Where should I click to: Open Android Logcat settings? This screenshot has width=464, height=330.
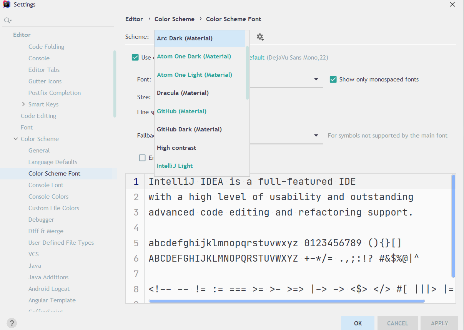pyautogui.click(x=49, y=289)
